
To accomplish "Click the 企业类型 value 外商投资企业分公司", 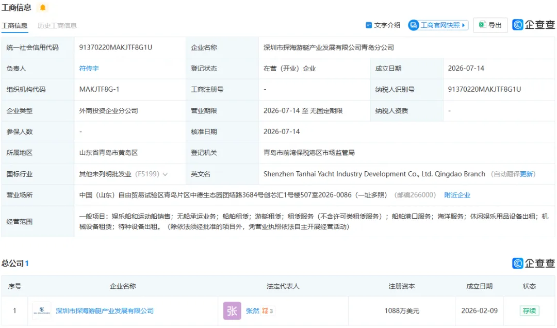I will coord(109,111).
